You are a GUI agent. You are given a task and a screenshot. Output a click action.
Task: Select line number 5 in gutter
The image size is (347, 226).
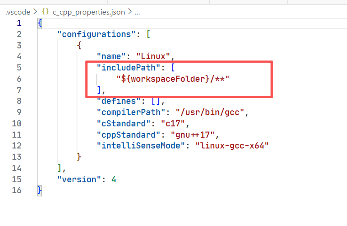[19, 68]
